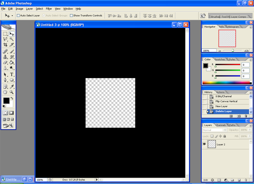The image size is (254, 184).
Task: Select the Sharpen tool
Action: pos(5,68)
